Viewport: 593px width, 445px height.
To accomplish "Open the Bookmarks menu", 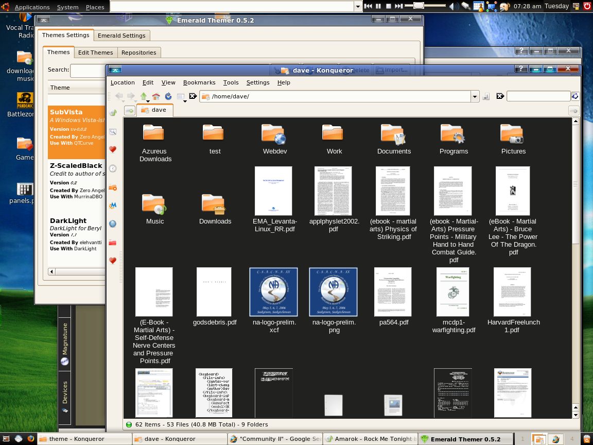I will pos(199,82).
